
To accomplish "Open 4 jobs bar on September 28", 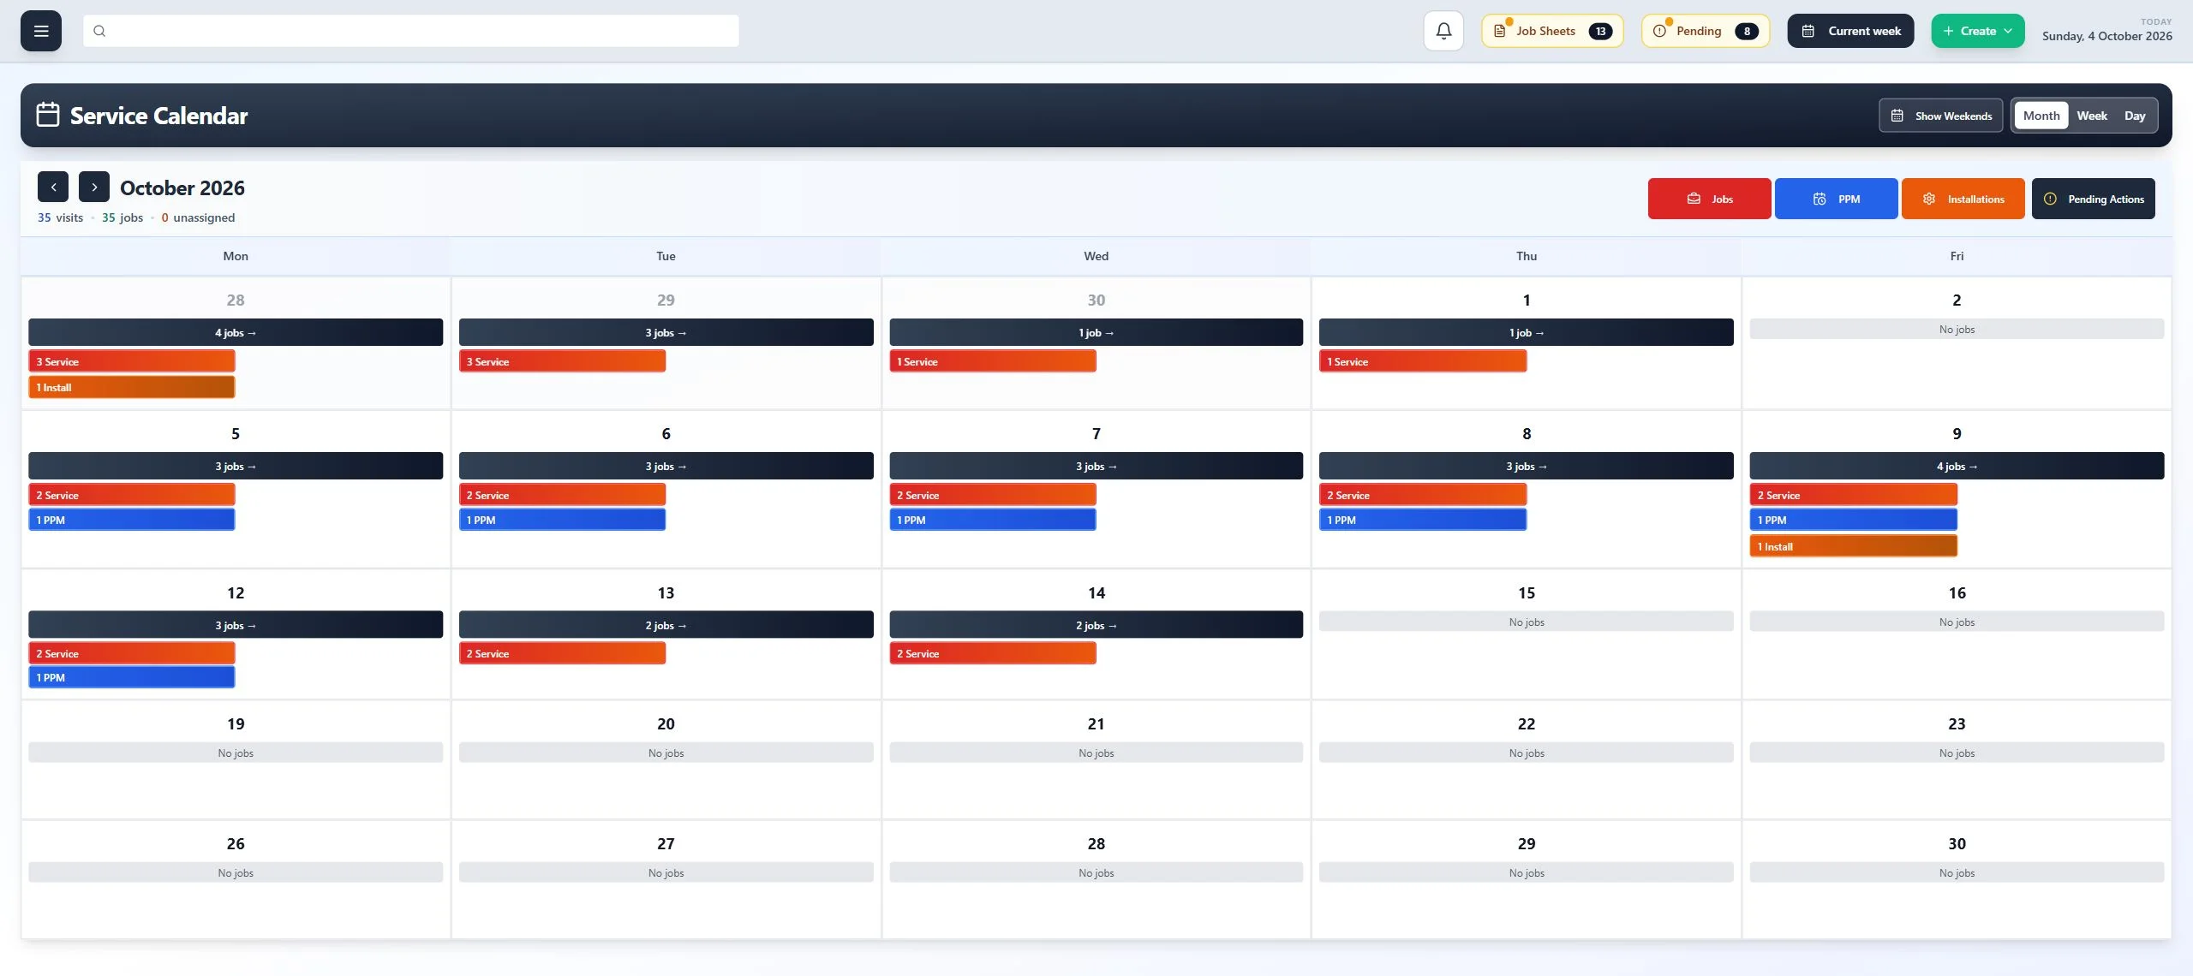I will [236, 332].
